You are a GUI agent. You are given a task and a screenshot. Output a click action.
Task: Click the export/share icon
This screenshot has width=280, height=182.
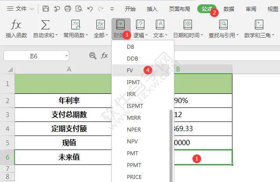pyautogui.click(x=57, y=8)
